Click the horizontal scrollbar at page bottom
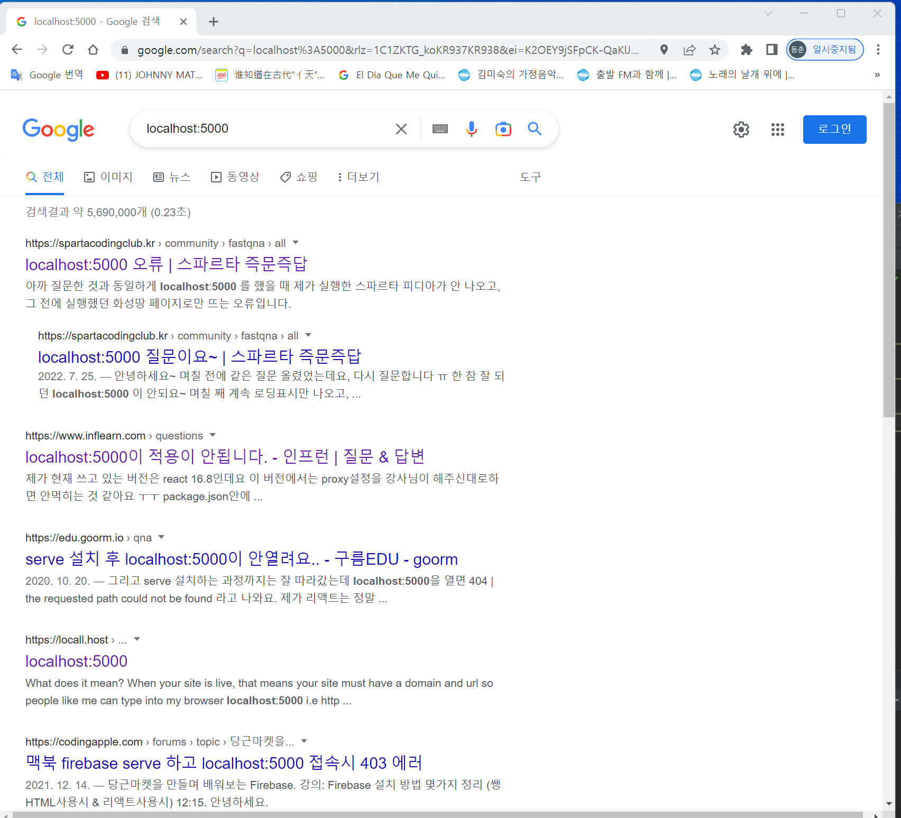The image size is (901, 818). pyautogui.click(x=438, y=814)
